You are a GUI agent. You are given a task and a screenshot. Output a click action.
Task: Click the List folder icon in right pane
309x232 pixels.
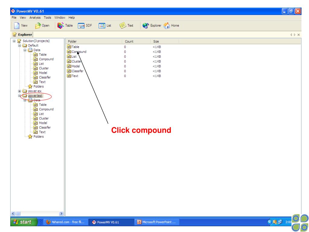[69, 56]
